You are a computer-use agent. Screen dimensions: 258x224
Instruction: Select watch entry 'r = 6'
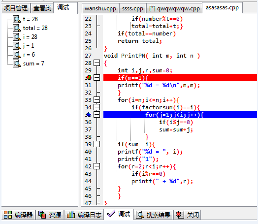click(x=29, y=55)
